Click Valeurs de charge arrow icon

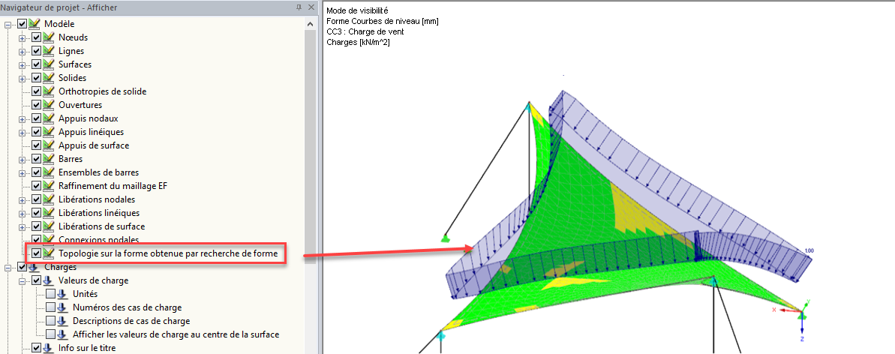48,281
